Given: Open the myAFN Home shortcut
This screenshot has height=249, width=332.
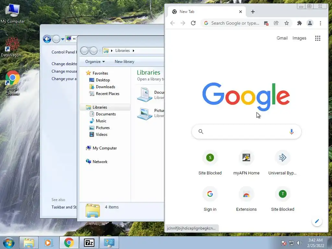Looking at the screenshot, I should click(x=246, y=163).
